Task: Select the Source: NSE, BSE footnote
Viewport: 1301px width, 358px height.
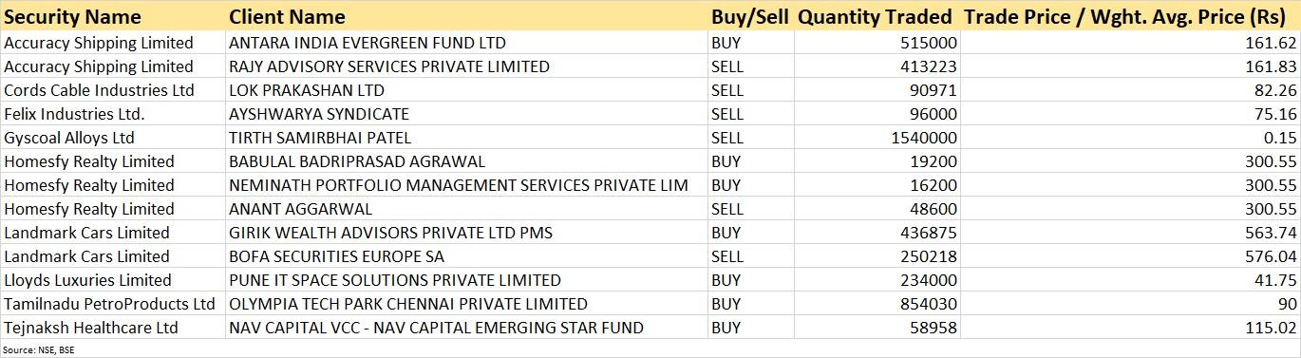Action: pyautogui.click(x=39, y=349)
